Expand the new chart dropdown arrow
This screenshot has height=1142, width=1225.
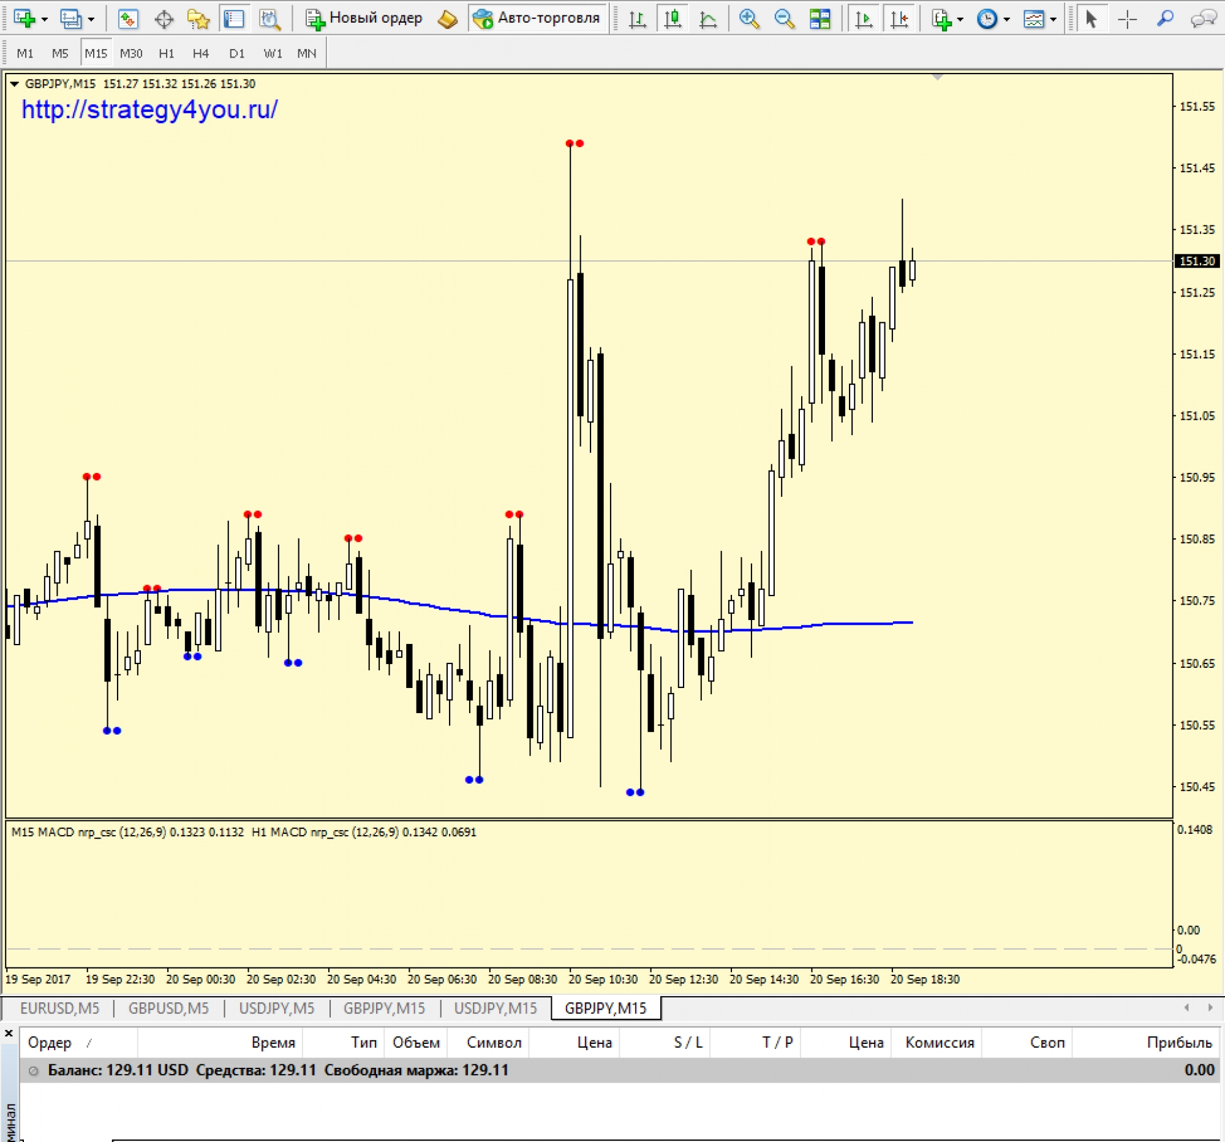(x=44, y=20)
